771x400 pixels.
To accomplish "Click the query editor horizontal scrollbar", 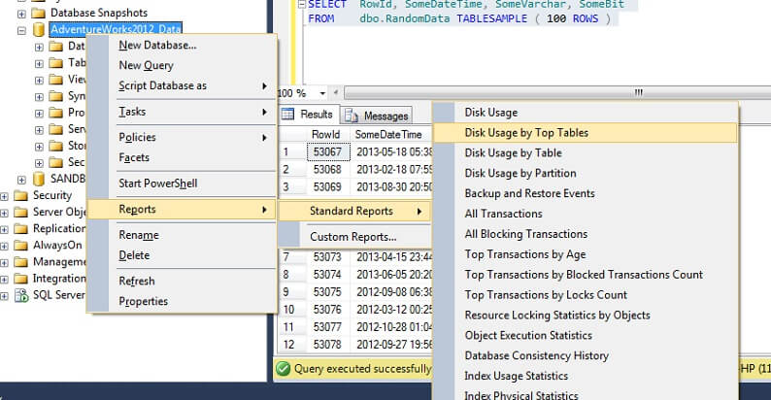I will 557,93.
